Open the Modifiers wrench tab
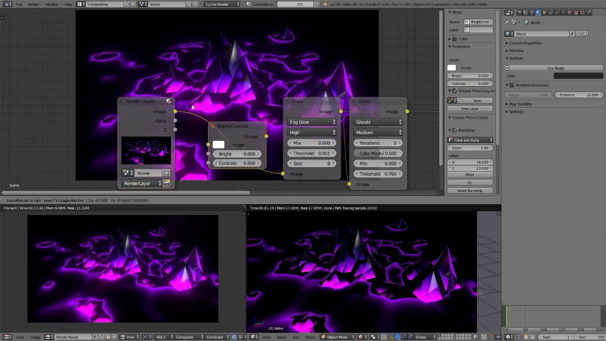 click(556, 13)
